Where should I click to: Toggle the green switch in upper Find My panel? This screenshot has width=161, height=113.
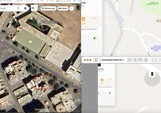click(95, 38)
